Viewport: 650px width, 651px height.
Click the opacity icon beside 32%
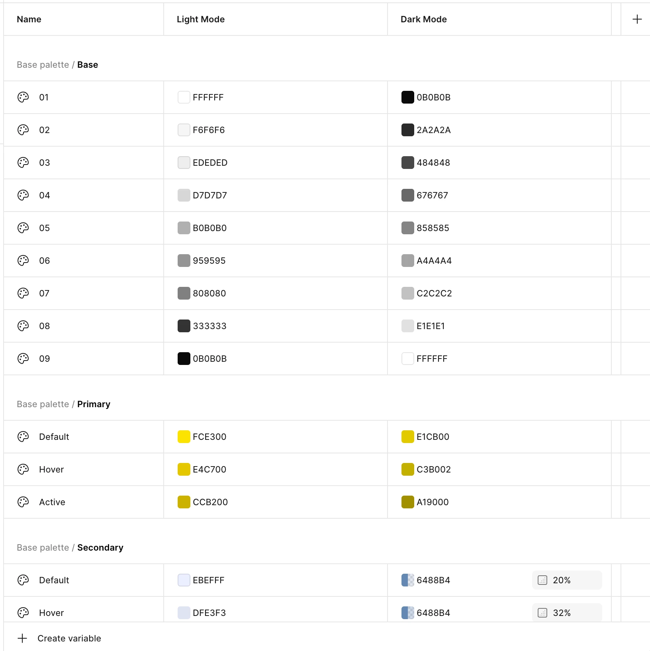[542, 613]
